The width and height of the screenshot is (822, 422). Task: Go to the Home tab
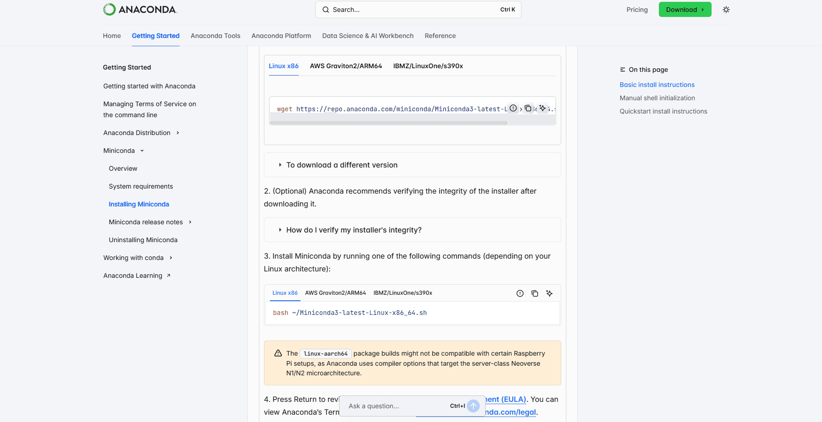tap(112, 36)
